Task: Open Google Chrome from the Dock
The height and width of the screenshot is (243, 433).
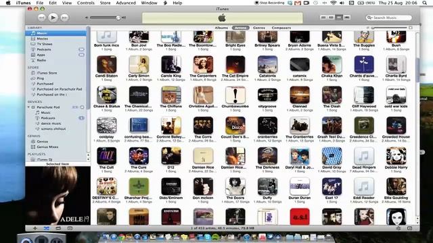Action: [122, 237]
